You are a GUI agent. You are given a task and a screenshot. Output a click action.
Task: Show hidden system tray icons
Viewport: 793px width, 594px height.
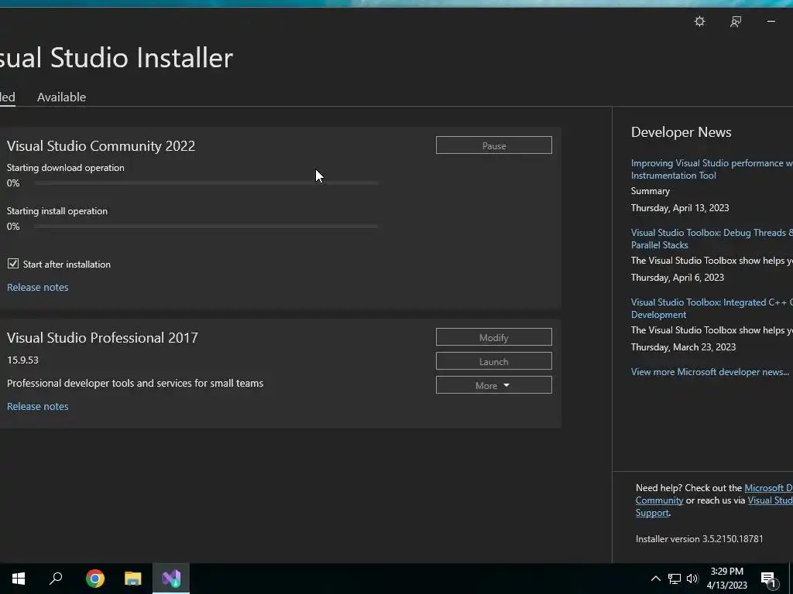coord(655,579)
